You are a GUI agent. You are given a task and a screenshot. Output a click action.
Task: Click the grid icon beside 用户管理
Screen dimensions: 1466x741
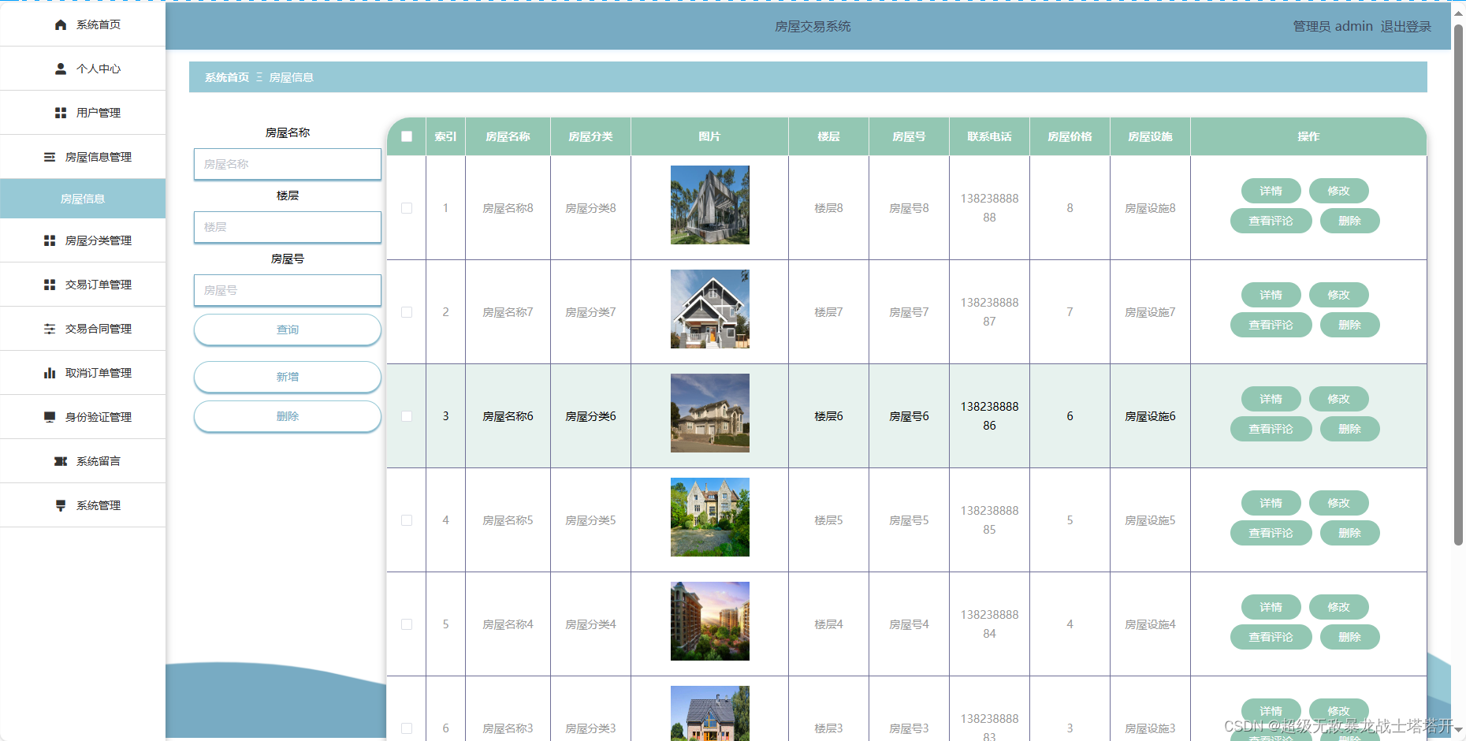click(x=61, y=113)
